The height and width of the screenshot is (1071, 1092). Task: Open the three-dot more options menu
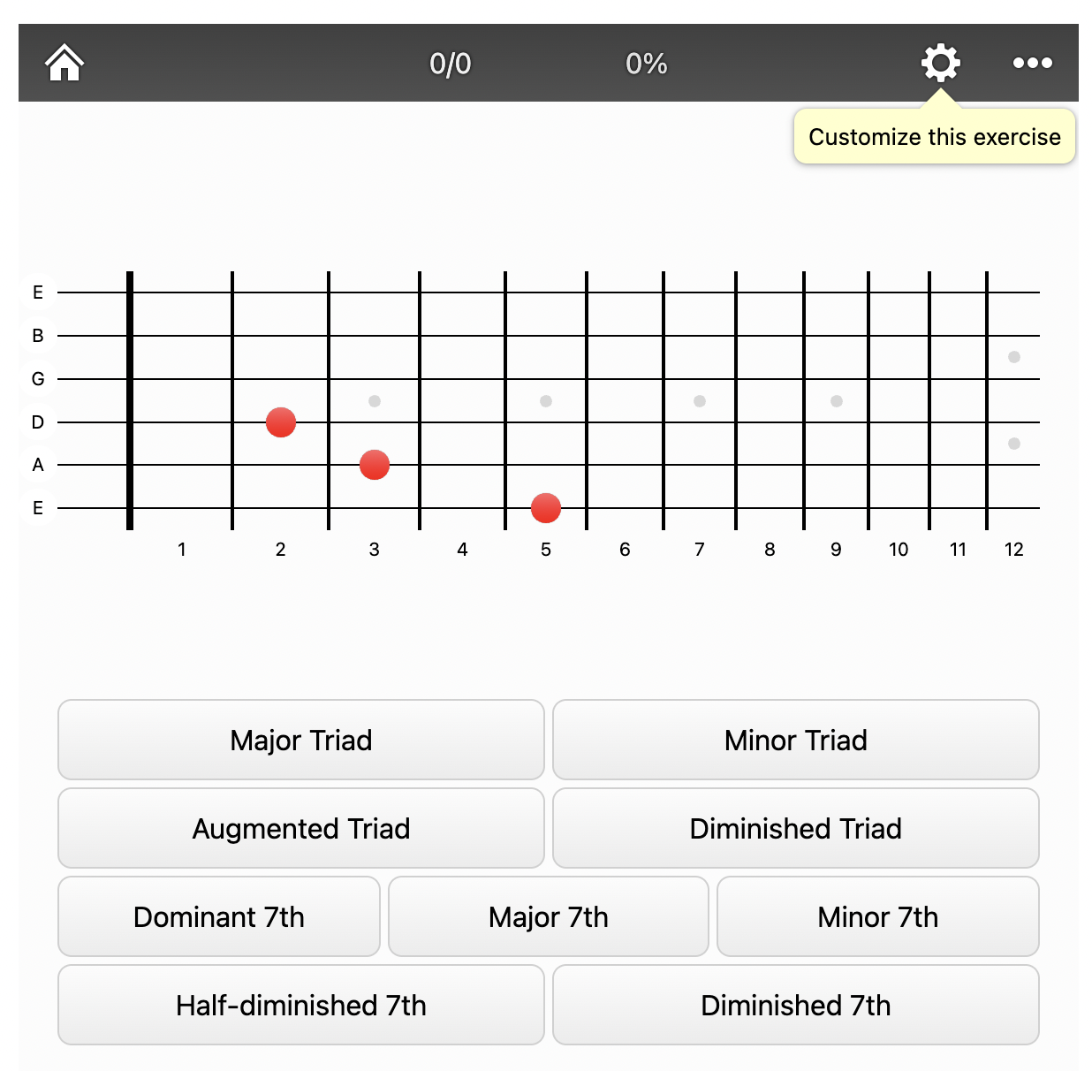click(x=1032, y=63)
